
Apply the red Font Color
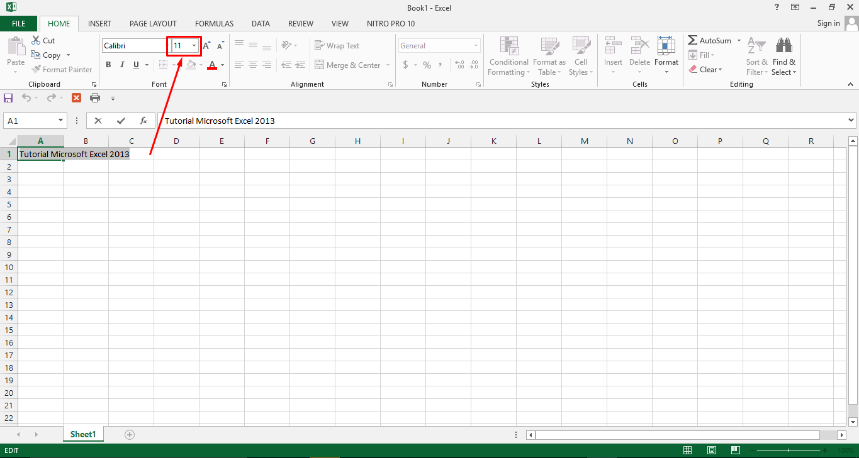point(212,65)
